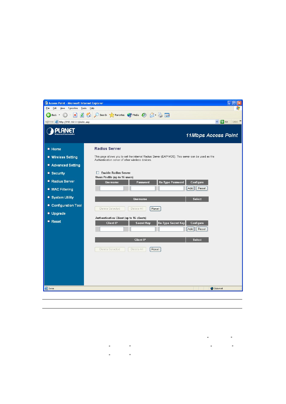Click the Print icon in toolbar
Screen dimensions: 286x404
[x=160, y=115]
